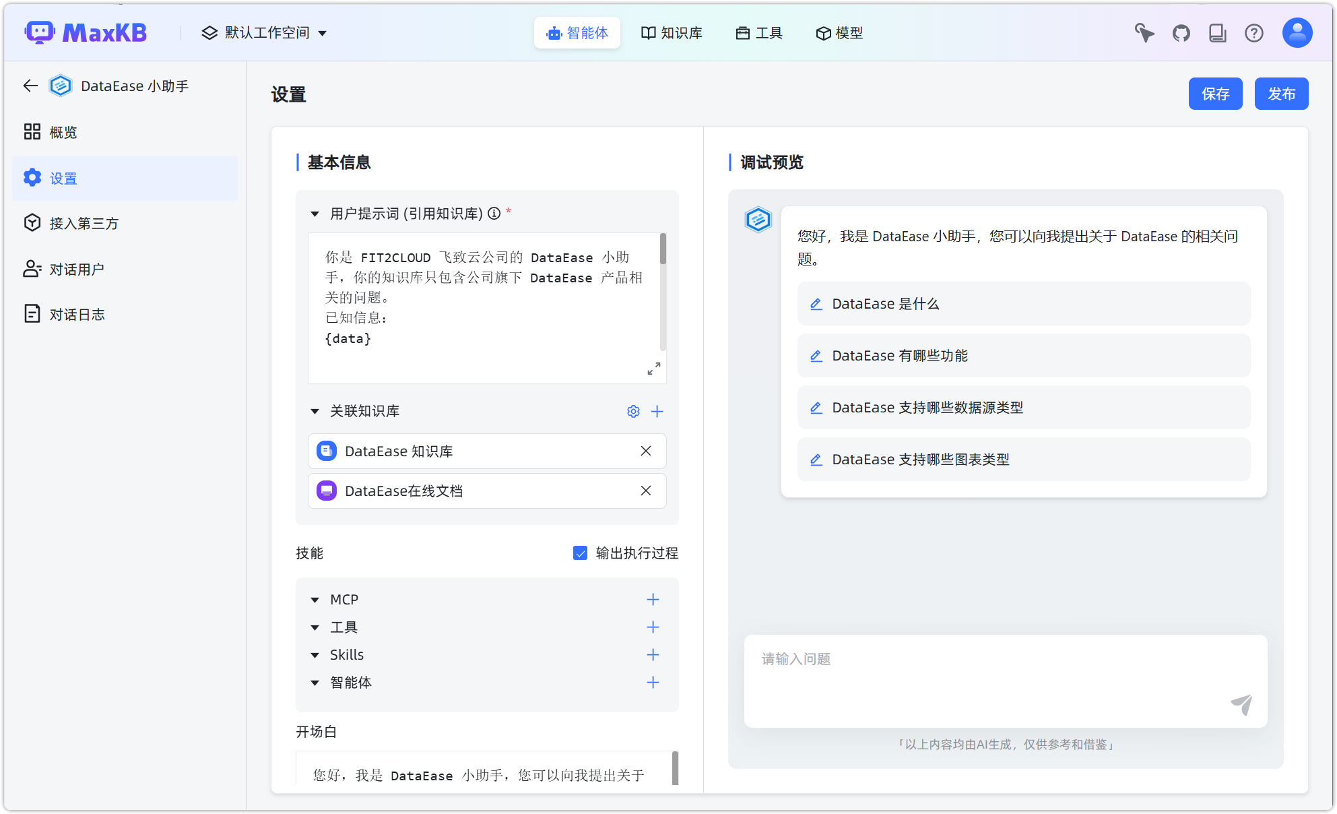Screen dimensions: 1337x814
Task: Open the help question-mark icon
Action: [x=1254, y=32]
